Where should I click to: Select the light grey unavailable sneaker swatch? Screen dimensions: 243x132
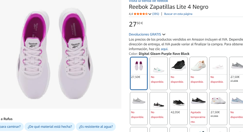click(x=139, y=108)
